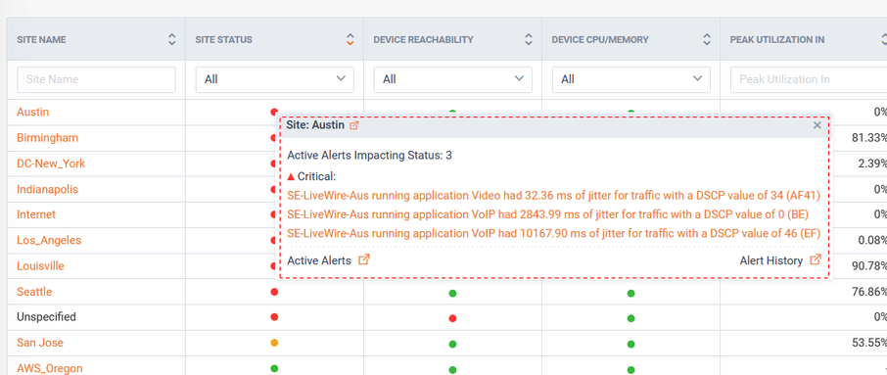
Task: Focus the Site Name filter field
Action: [97, 79]
